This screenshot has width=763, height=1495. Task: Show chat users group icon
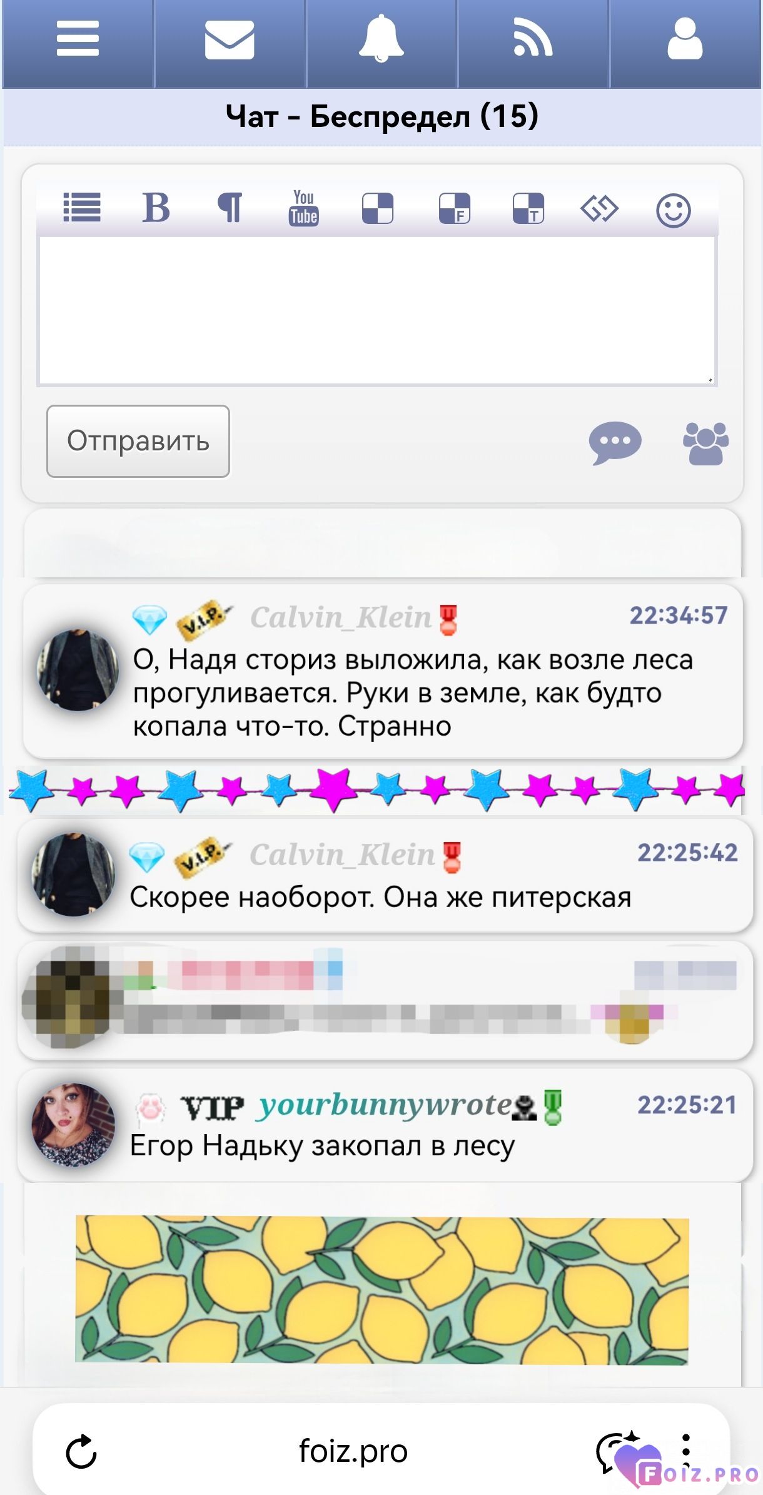[705, 443]
